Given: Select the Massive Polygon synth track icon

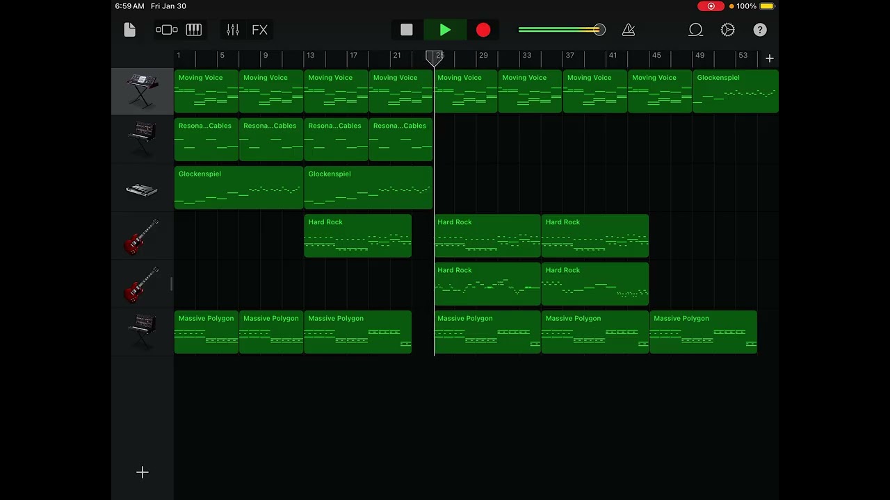Looking at the screenshot, I should [143, 332].
